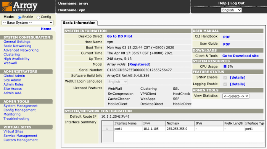This screenshot has height=149, width=267.
Task: Open Logging Enable details link
Action: click(x=238, y=84)
